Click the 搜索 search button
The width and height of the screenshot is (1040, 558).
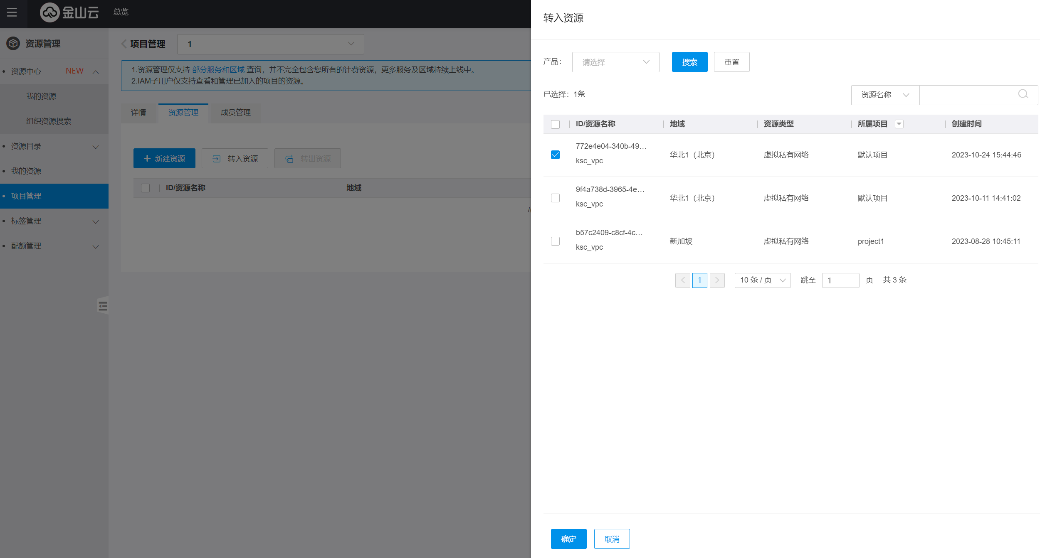click(x=689, y=62)
